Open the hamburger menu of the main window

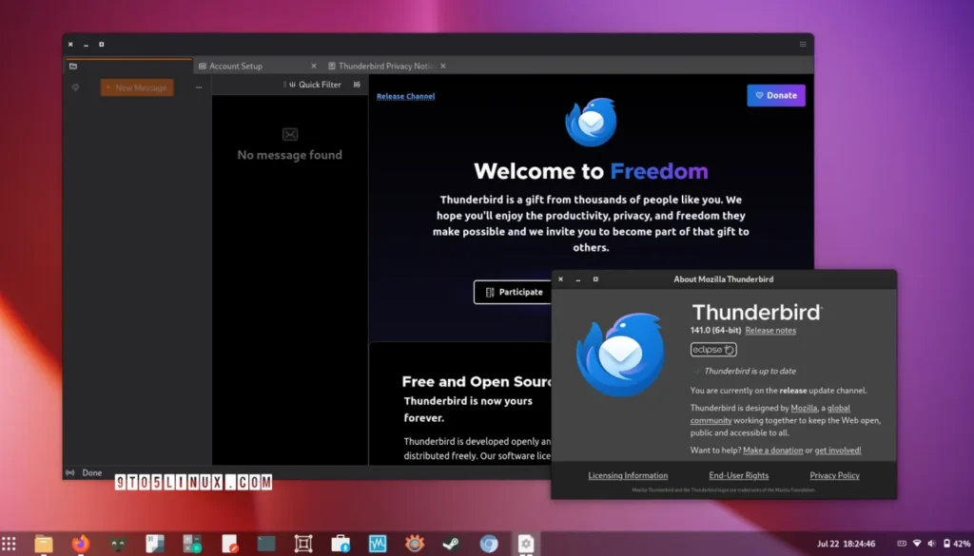coord(801,44)
